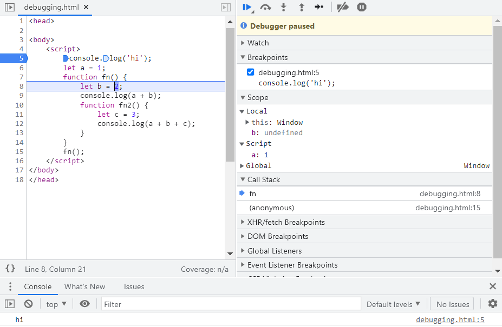The width and height of the screenshot is (502, 327).
Task: Click breakpoint marker on line 5 gutter
Action: 14,58
